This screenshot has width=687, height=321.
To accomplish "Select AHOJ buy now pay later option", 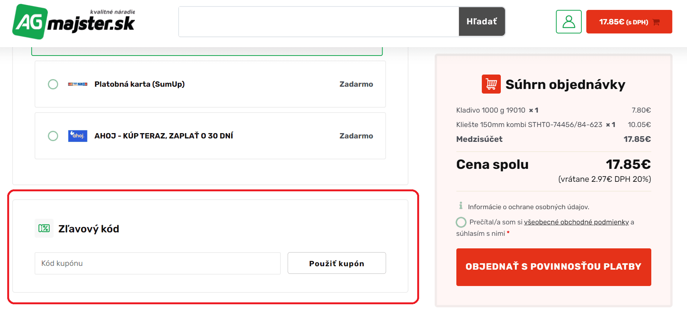I will (53, 136).
